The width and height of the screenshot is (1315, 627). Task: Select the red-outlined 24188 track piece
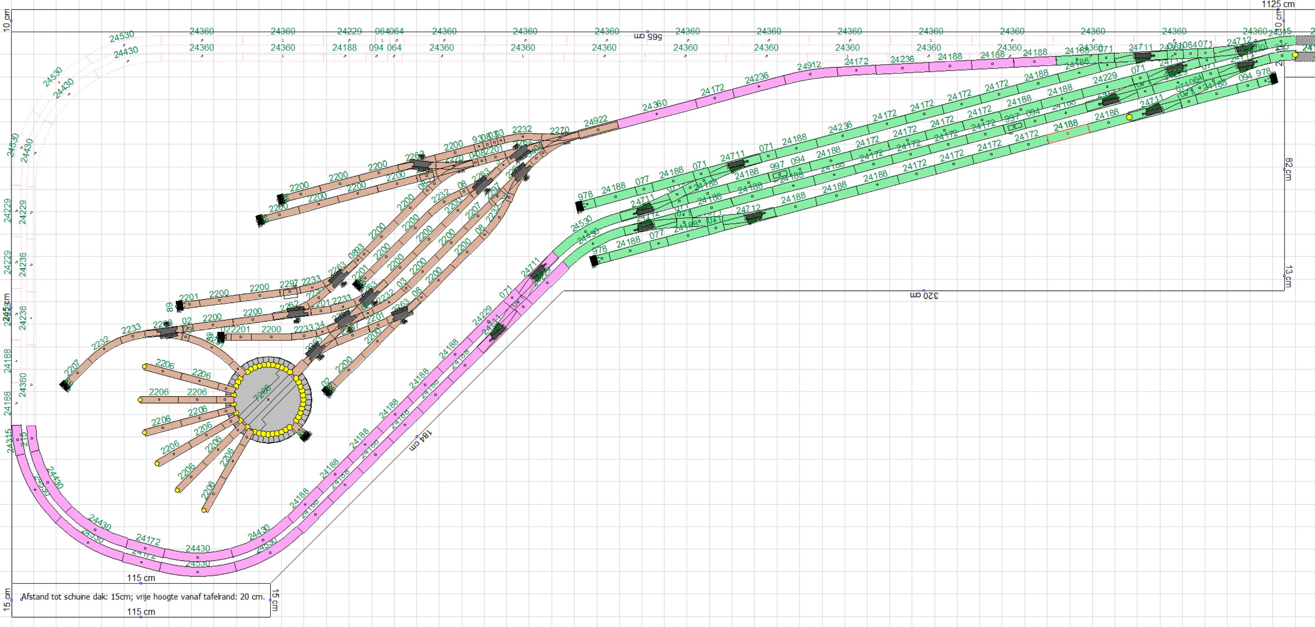pyautogui.click(x=1068, y=134)
